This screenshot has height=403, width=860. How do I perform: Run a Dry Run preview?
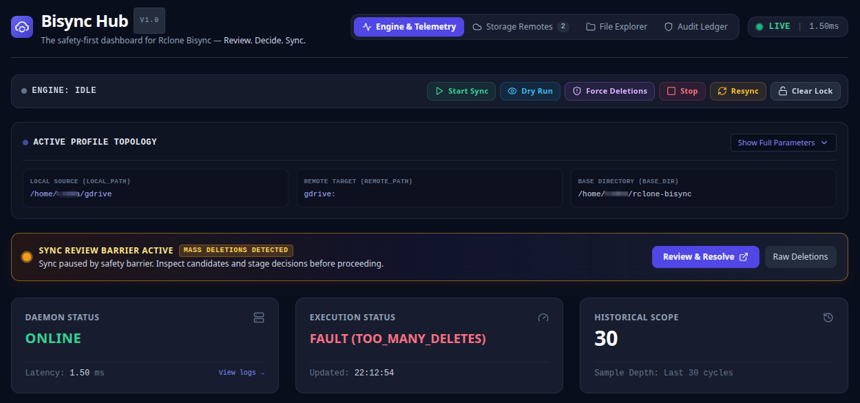[x=530, y=91]
